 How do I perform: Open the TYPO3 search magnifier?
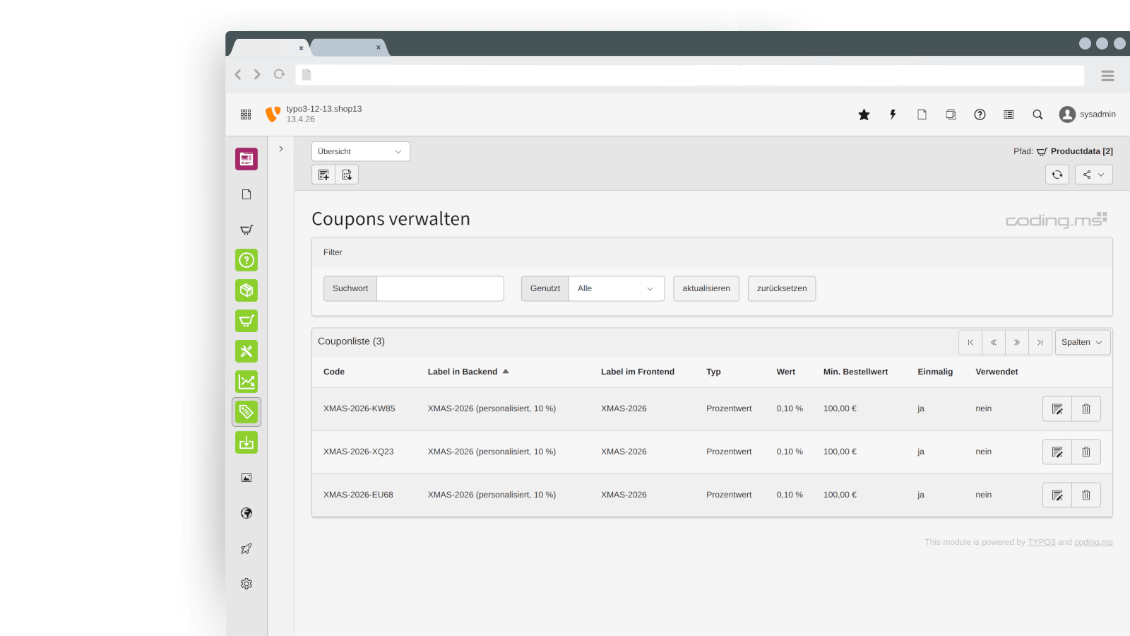click(x=1037, y=114)
